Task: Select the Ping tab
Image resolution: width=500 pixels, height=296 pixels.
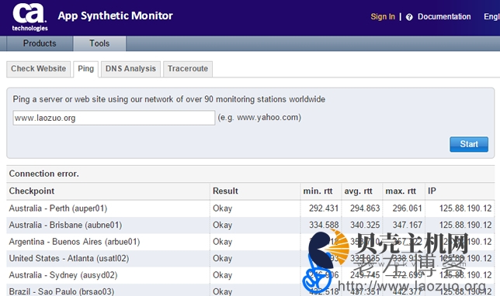Action: [85, 69]
